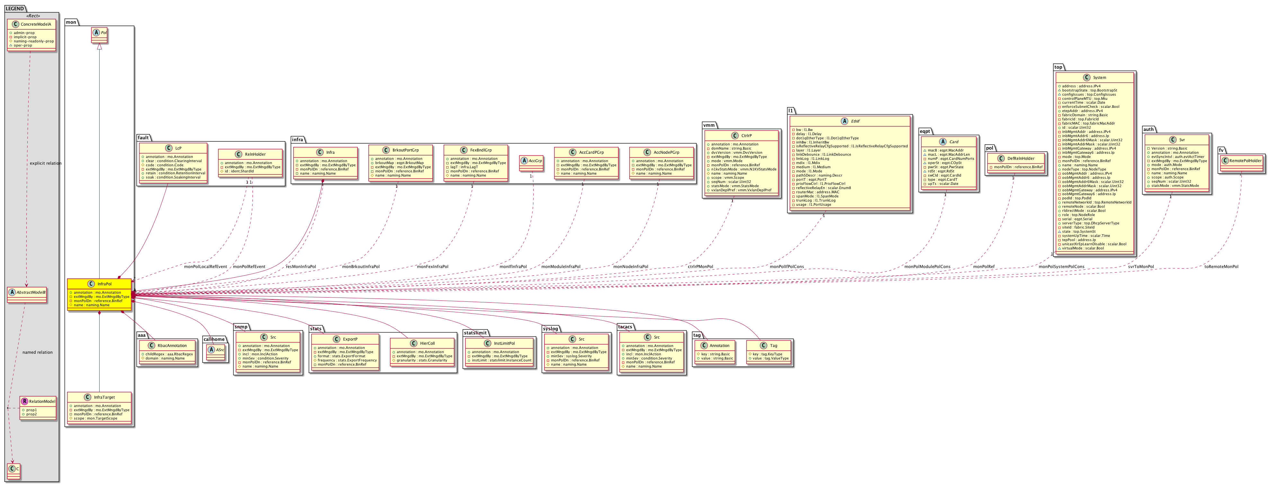Click the 'svrToMonPol' relation label
Image resolution: width=1272 pixels, height=485 pixels.
tap(1141, 266)
